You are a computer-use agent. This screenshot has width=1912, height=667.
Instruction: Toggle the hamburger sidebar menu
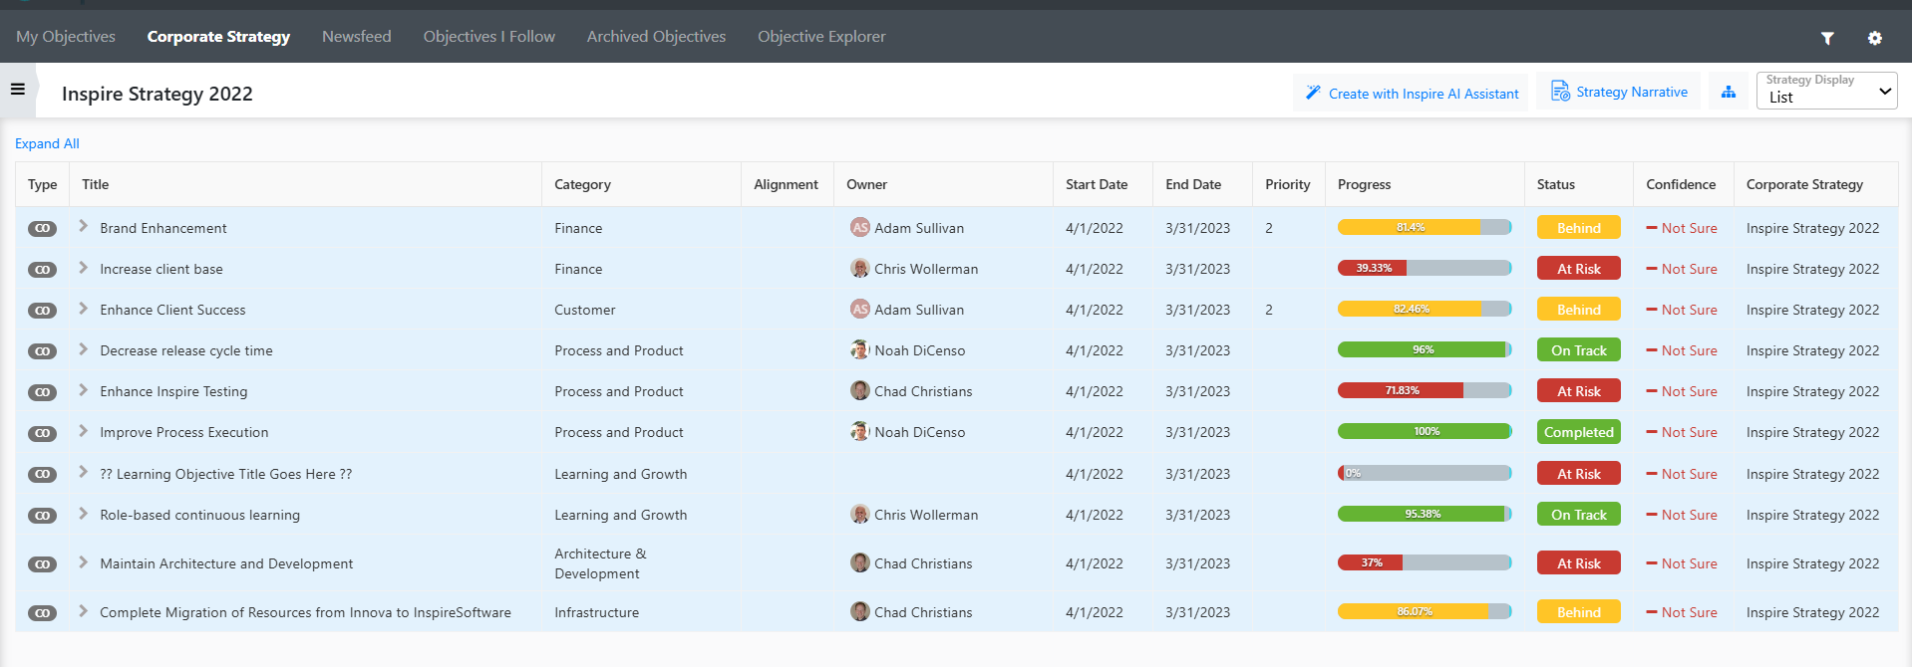coord(17,90)
